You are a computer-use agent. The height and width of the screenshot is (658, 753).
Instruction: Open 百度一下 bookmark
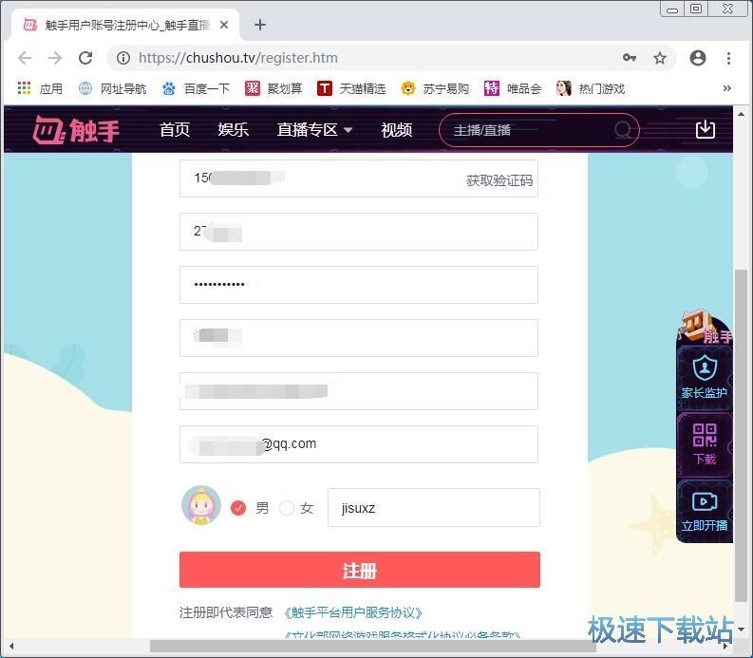196,88
